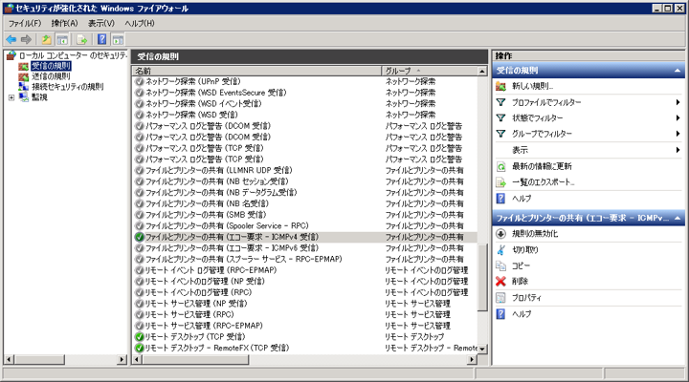Click the green check icon of エコー要求 - ICMPv4 rule
The image size is (689, 382).
coord(140,237)
